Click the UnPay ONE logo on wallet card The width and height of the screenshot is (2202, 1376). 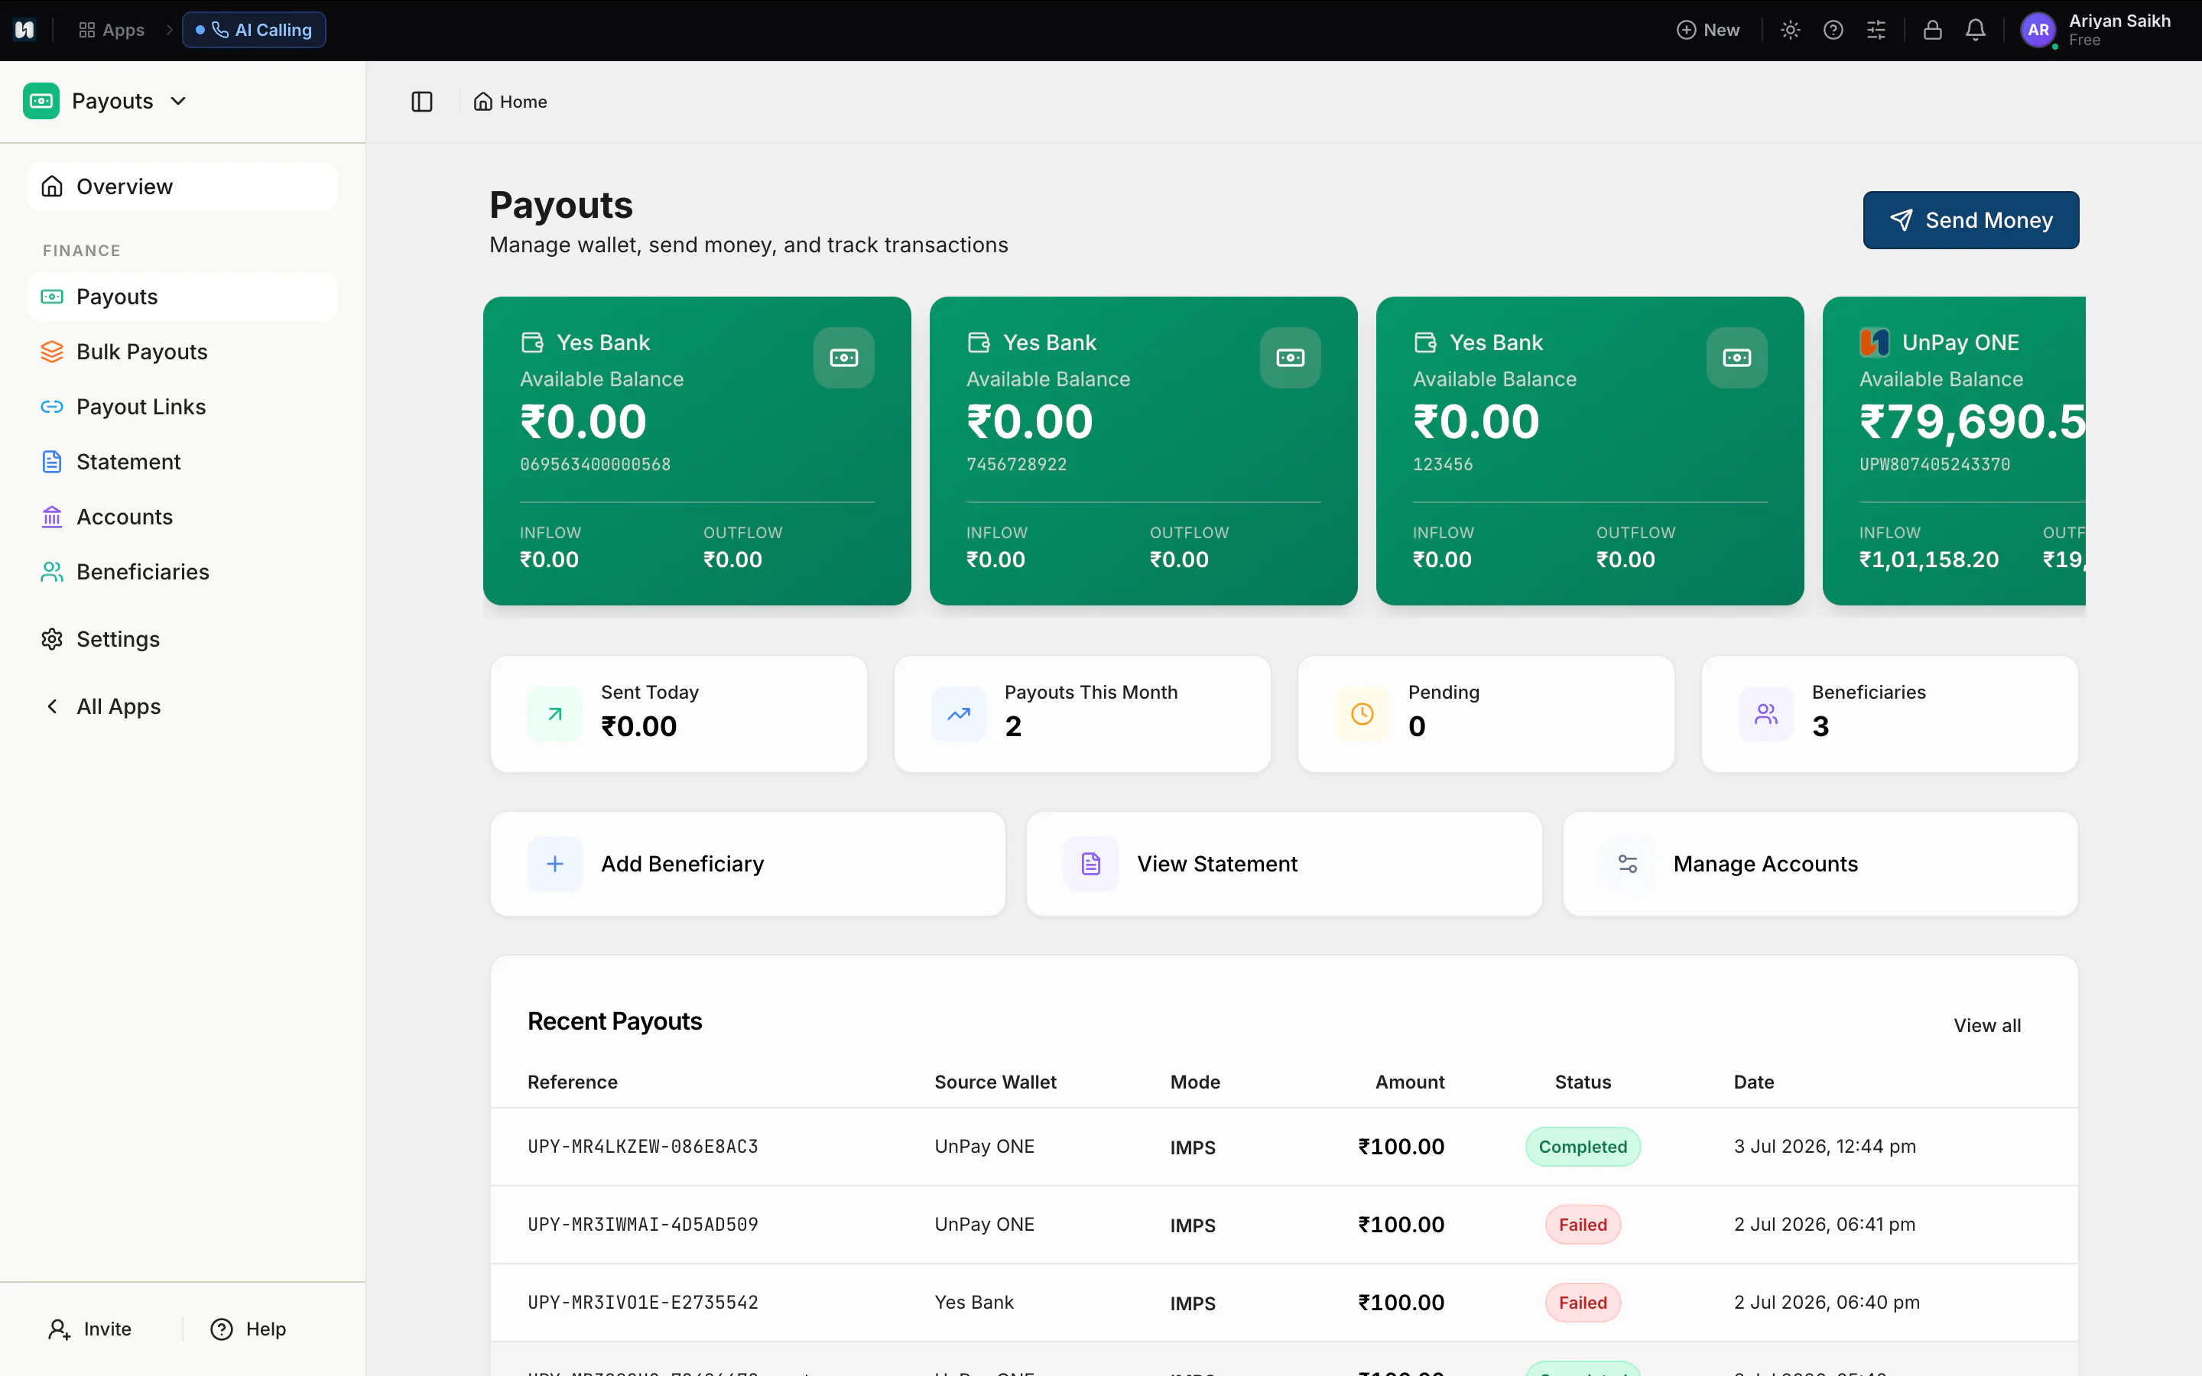[x=1875, y=342]
